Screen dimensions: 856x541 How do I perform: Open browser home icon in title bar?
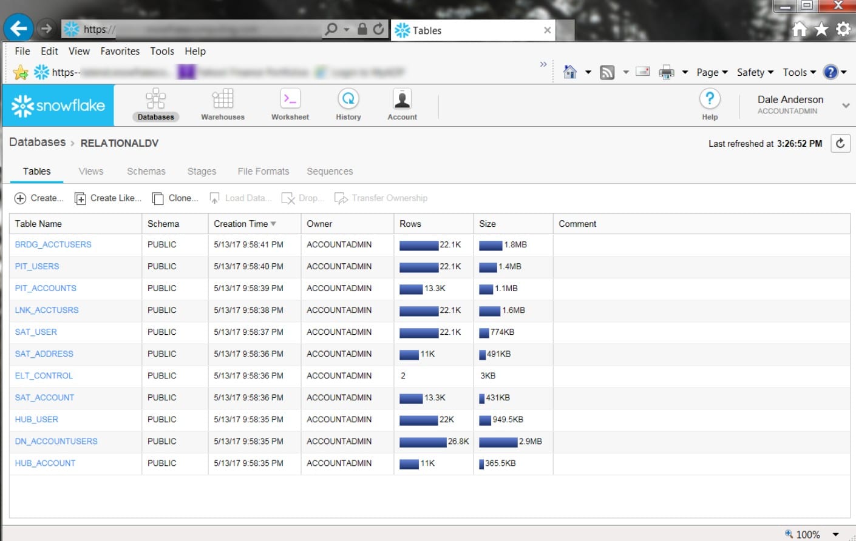[800, 29]
